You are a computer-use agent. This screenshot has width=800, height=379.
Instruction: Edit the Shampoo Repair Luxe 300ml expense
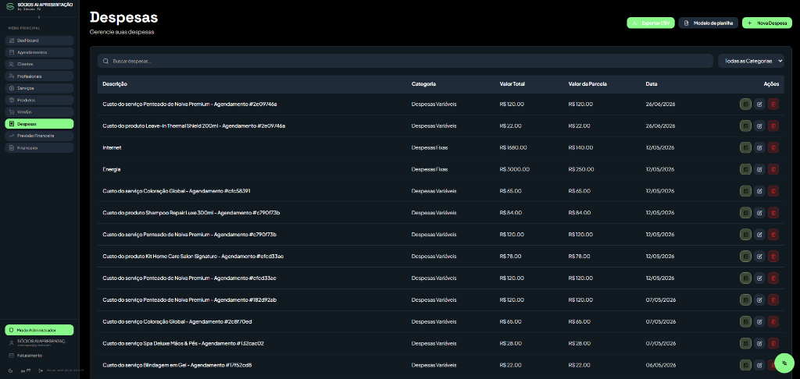759,213
